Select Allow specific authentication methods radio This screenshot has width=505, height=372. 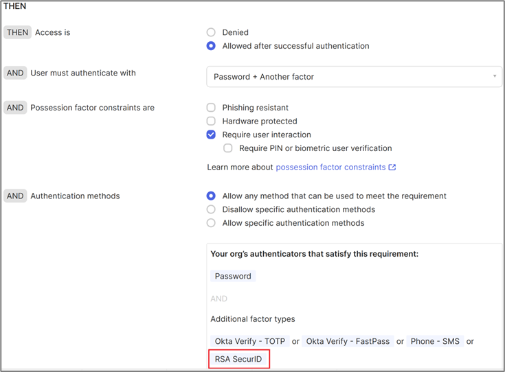(x=212, y=223)
